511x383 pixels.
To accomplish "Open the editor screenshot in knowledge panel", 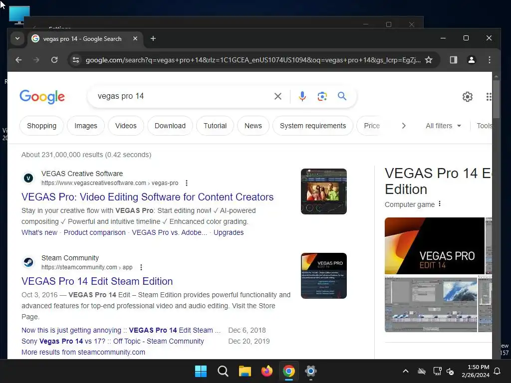I will pyautogui.click(x=431, y=304).
